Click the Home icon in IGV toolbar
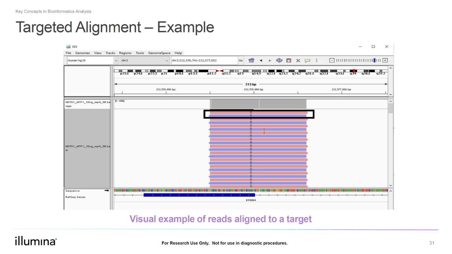The width and height of the screenshot is (452, 254). (x=251, y=60)
